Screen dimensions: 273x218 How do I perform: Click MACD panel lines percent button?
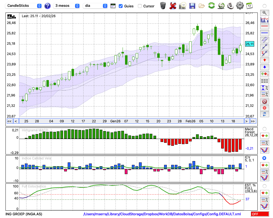(x=265, y=143)
